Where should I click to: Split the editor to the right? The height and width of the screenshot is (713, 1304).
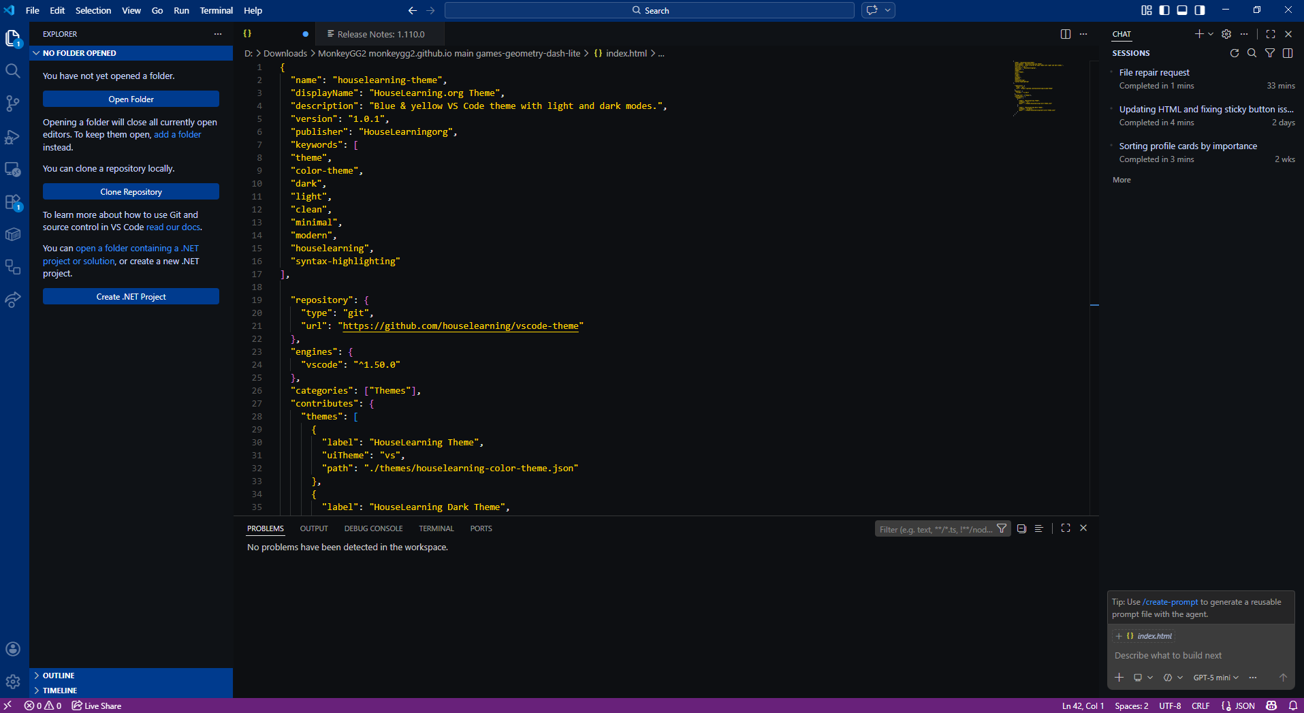[x=1066, y=34]
